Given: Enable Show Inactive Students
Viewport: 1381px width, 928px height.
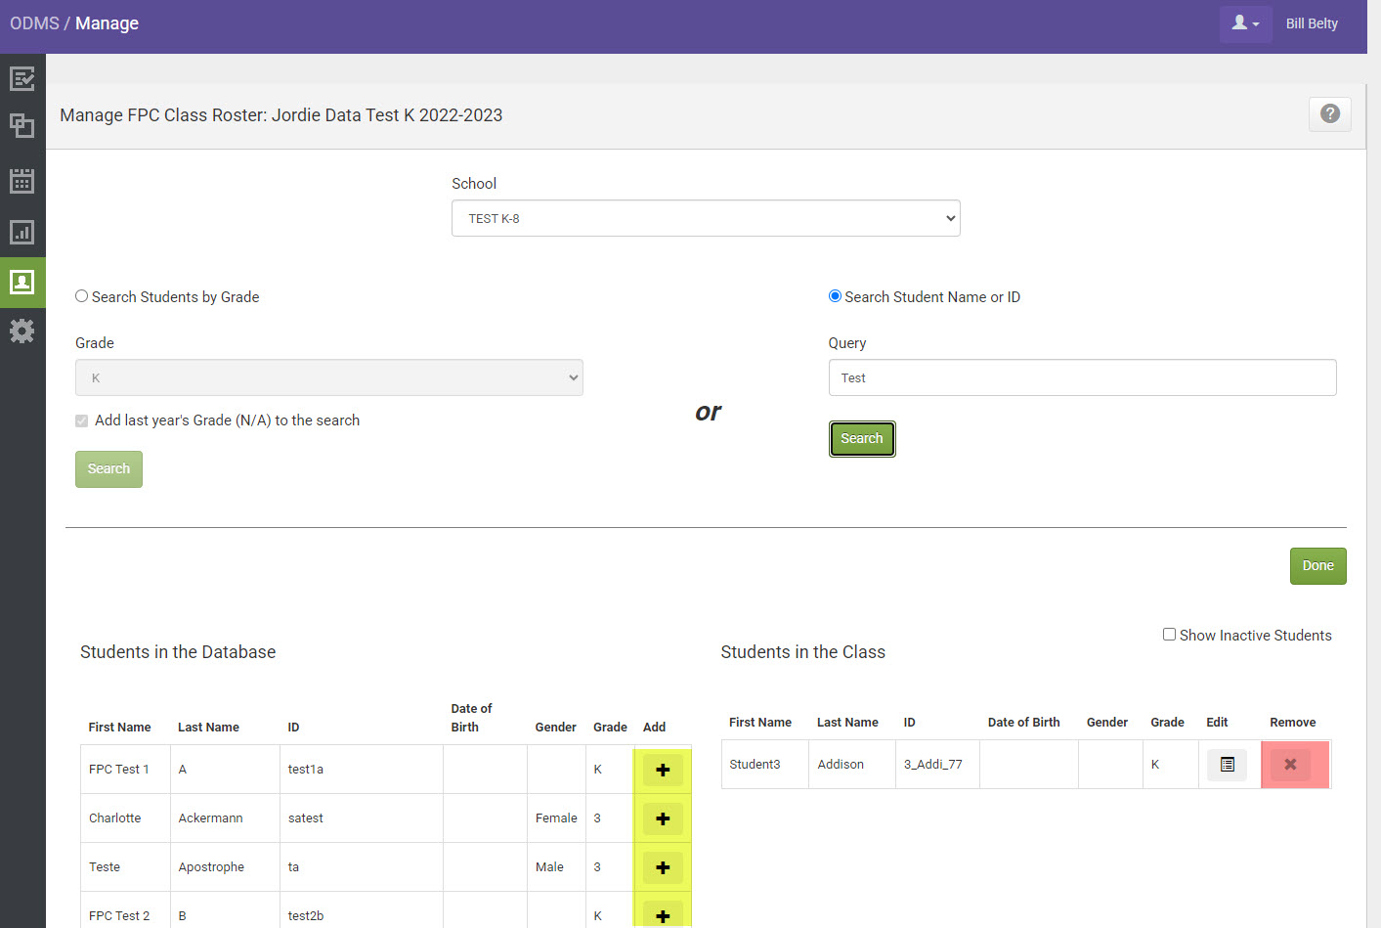Looking at the screenshot, I should (1169, 634).
